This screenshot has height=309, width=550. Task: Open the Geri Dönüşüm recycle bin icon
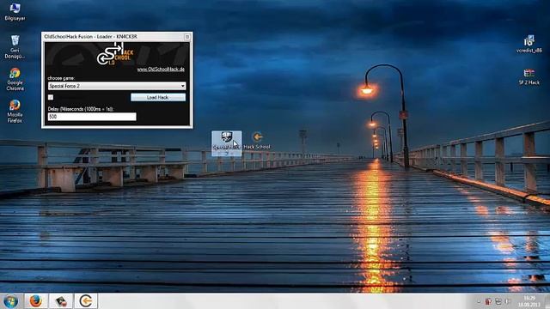click(15, 46)
